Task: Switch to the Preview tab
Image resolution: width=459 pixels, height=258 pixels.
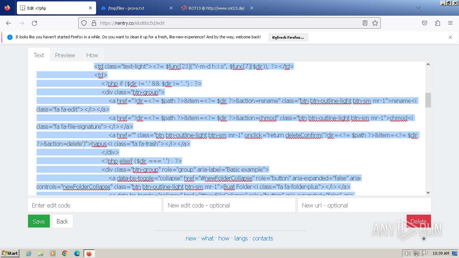Action: tap(65, 55)
